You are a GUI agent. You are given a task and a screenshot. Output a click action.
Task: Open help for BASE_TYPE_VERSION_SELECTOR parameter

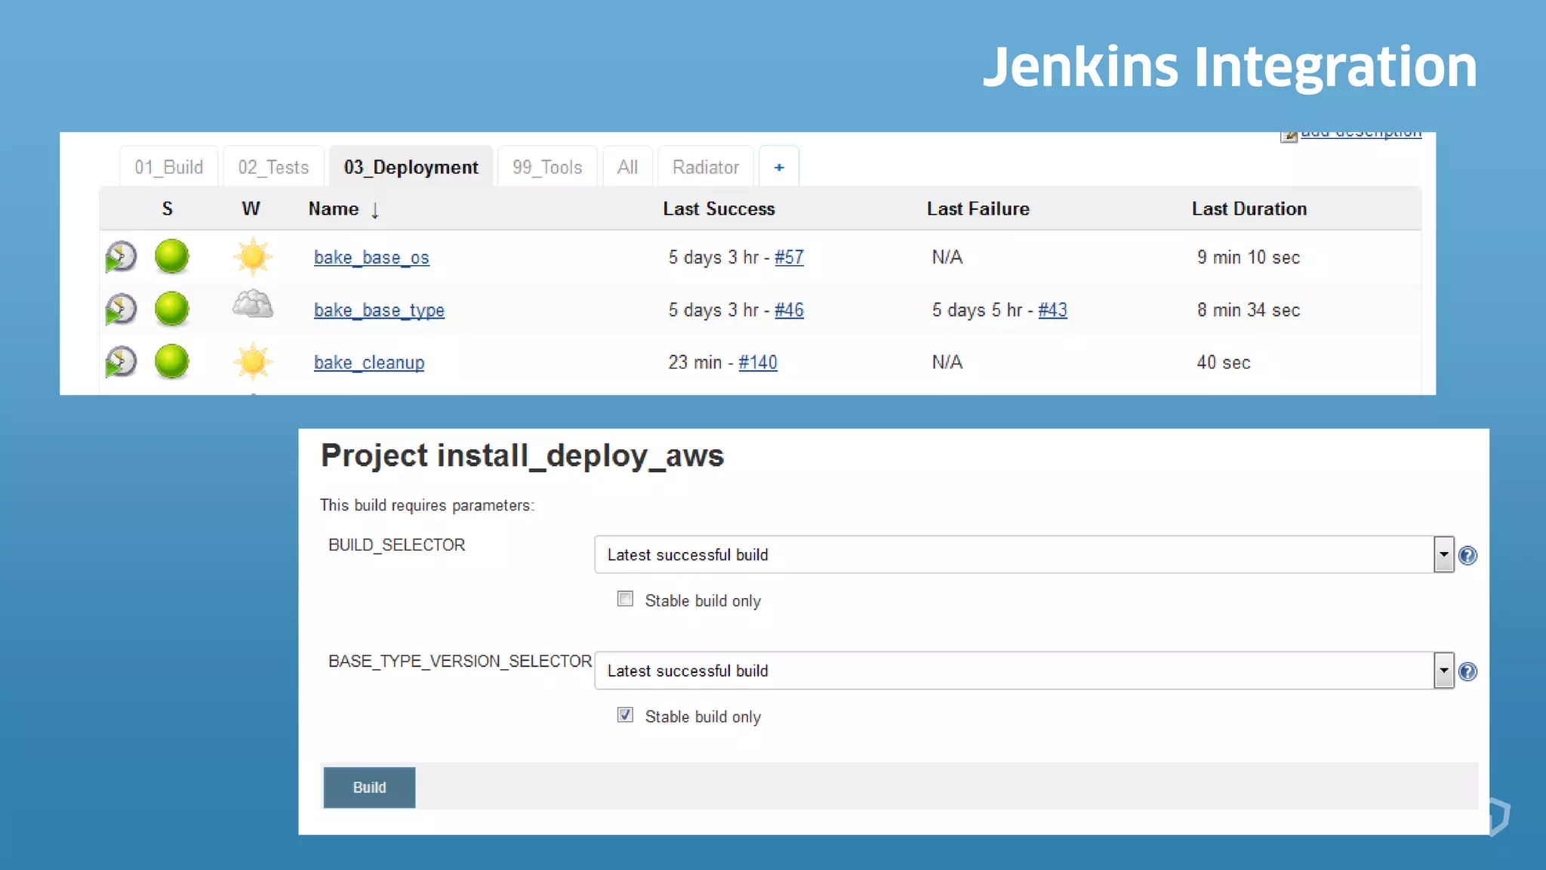(1467, 671)
